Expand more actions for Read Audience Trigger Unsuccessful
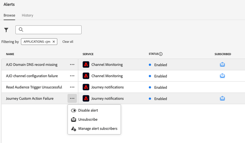This screenshot has height=143, width=245. 72,87
